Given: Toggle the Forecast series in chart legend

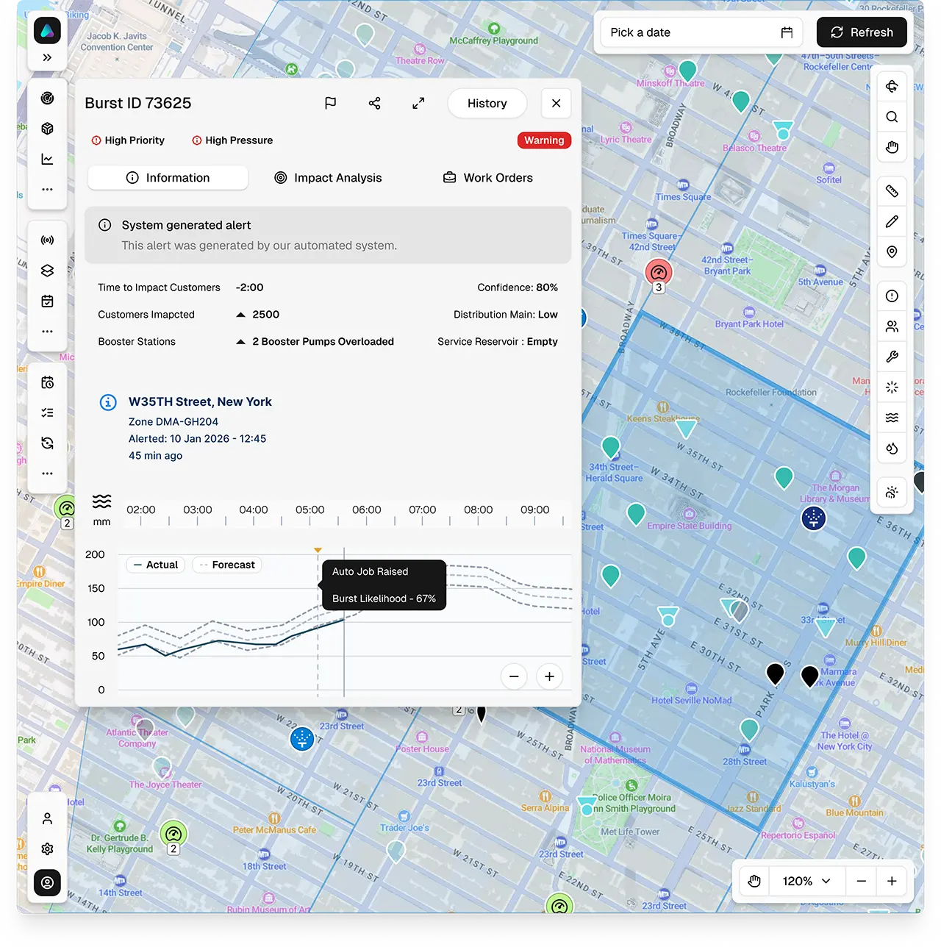Looking at the screenshot, I should tap(227, 565).
